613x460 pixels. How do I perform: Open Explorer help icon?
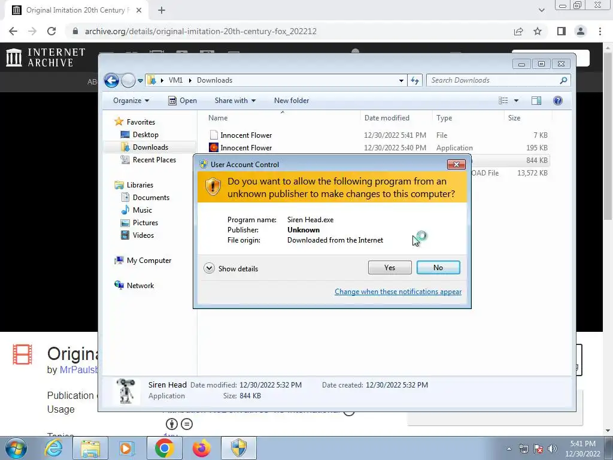click(557, 101)
